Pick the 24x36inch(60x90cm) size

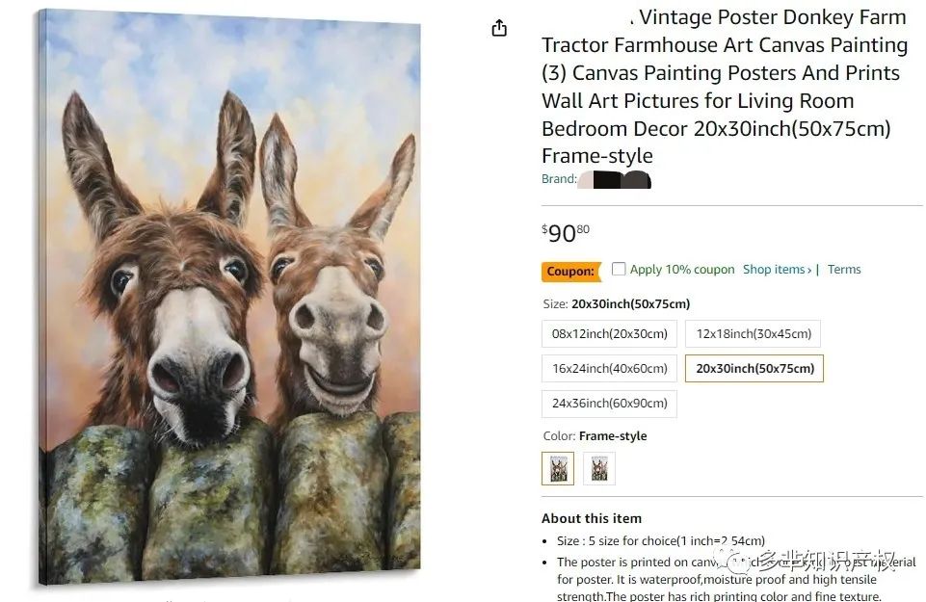point(609,404)
